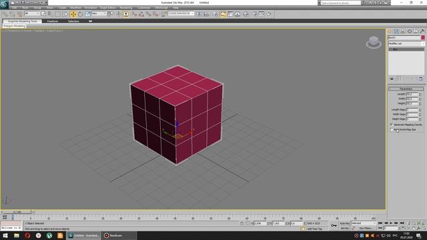Collapse the Parameters rollout

(x=406, y=89)
